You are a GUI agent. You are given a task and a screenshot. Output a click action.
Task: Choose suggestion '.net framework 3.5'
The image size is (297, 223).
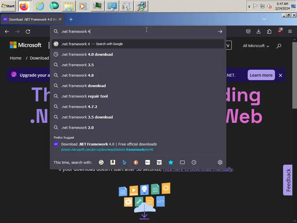[x=138, y=65]
